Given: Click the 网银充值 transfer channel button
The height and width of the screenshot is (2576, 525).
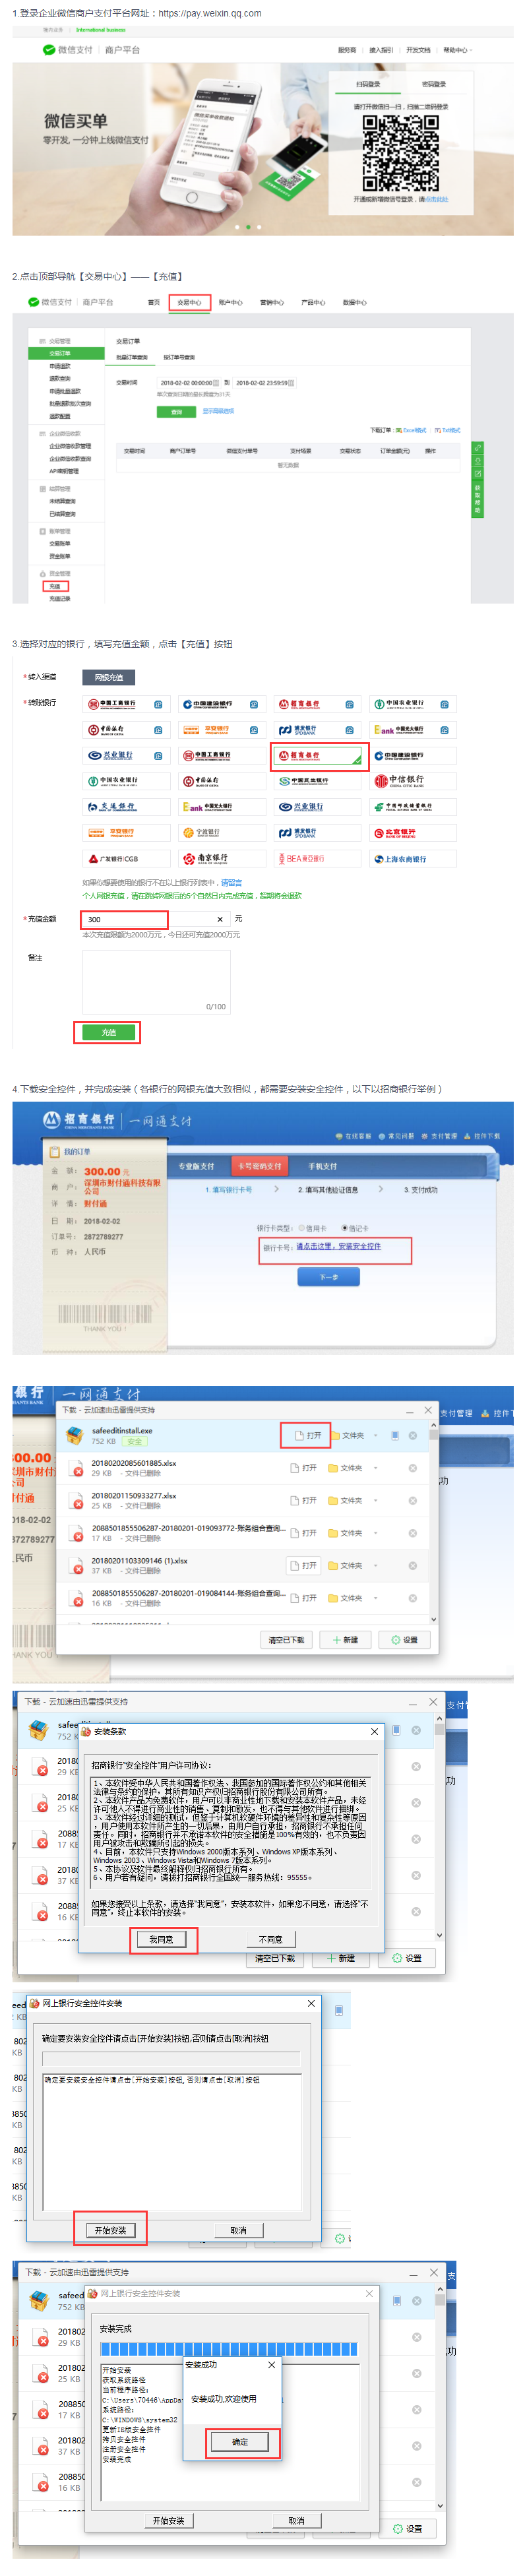Looking at the screenshot, I should click(108, 677).
